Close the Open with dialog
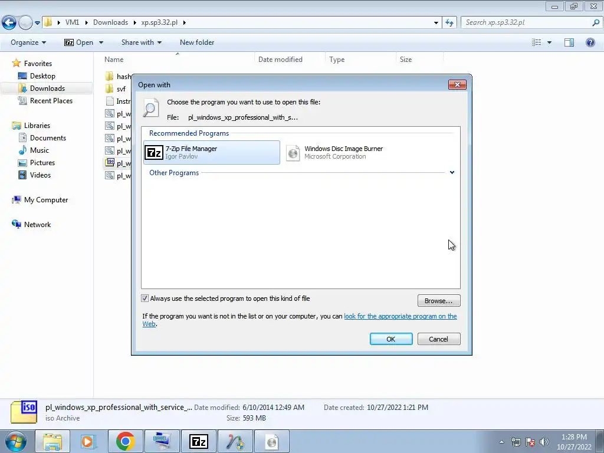 457,85
